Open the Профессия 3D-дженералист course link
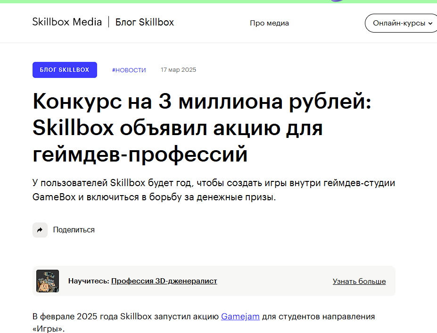 [x=164, y=281]
